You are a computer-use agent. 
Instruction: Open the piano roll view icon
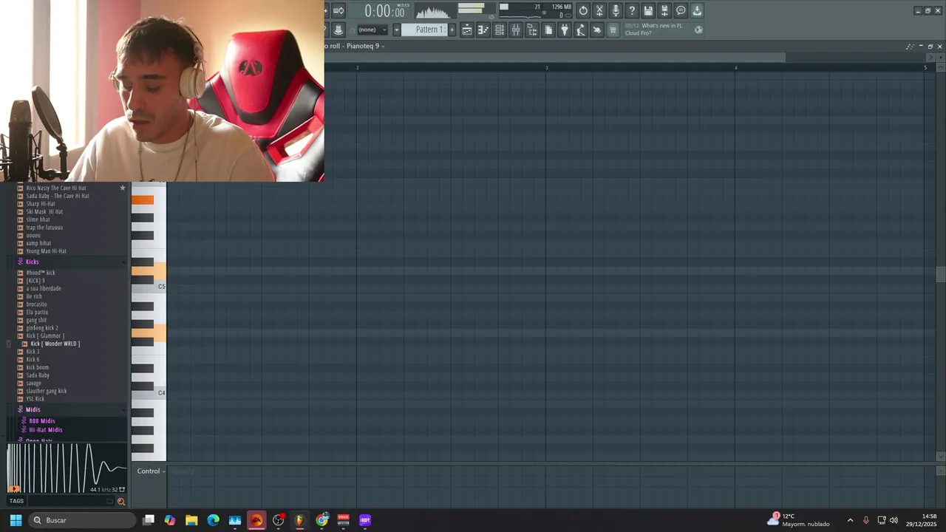pyautogui.click(x=483, y=30)
